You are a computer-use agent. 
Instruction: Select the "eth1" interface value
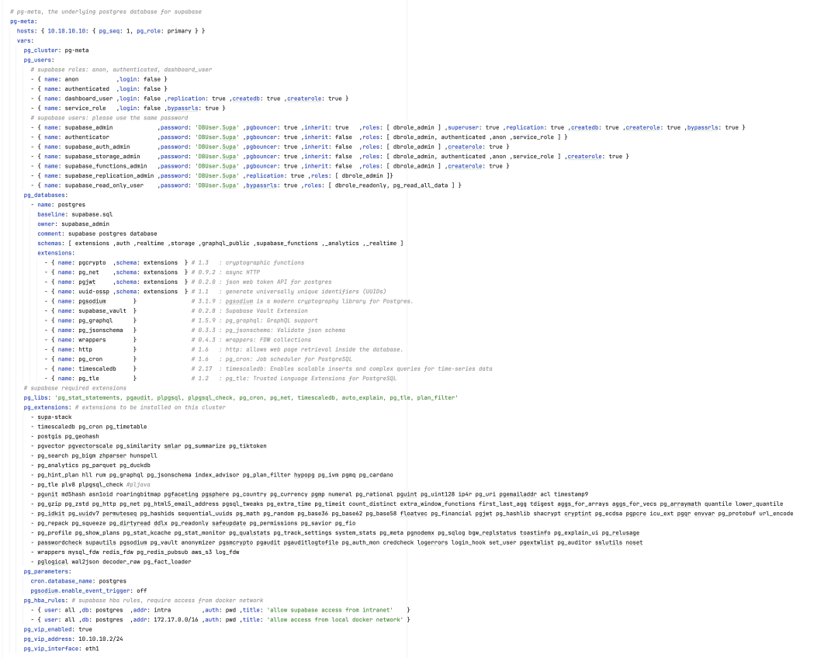[x=92, y=649]
